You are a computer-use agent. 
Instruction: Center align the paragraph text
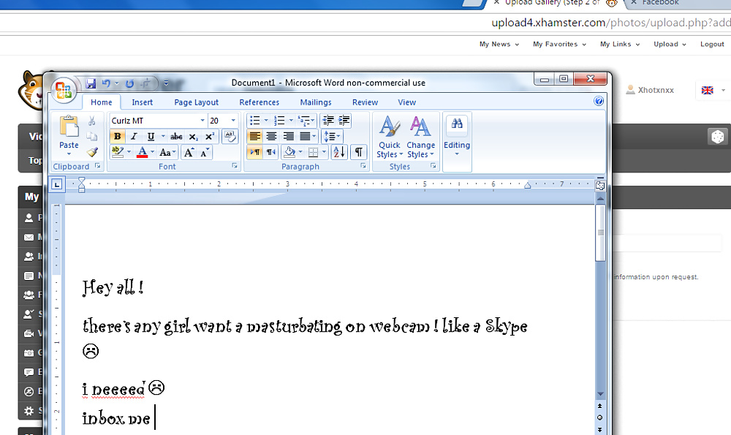point(271,136)
